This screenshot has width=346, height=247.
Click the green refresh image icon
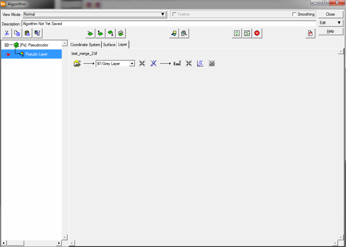237,33
